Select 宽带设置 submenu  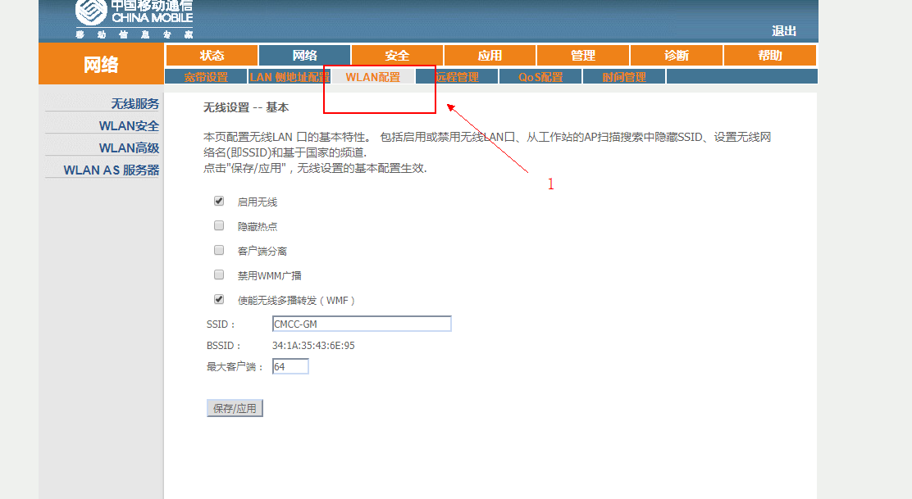(206, 77)
